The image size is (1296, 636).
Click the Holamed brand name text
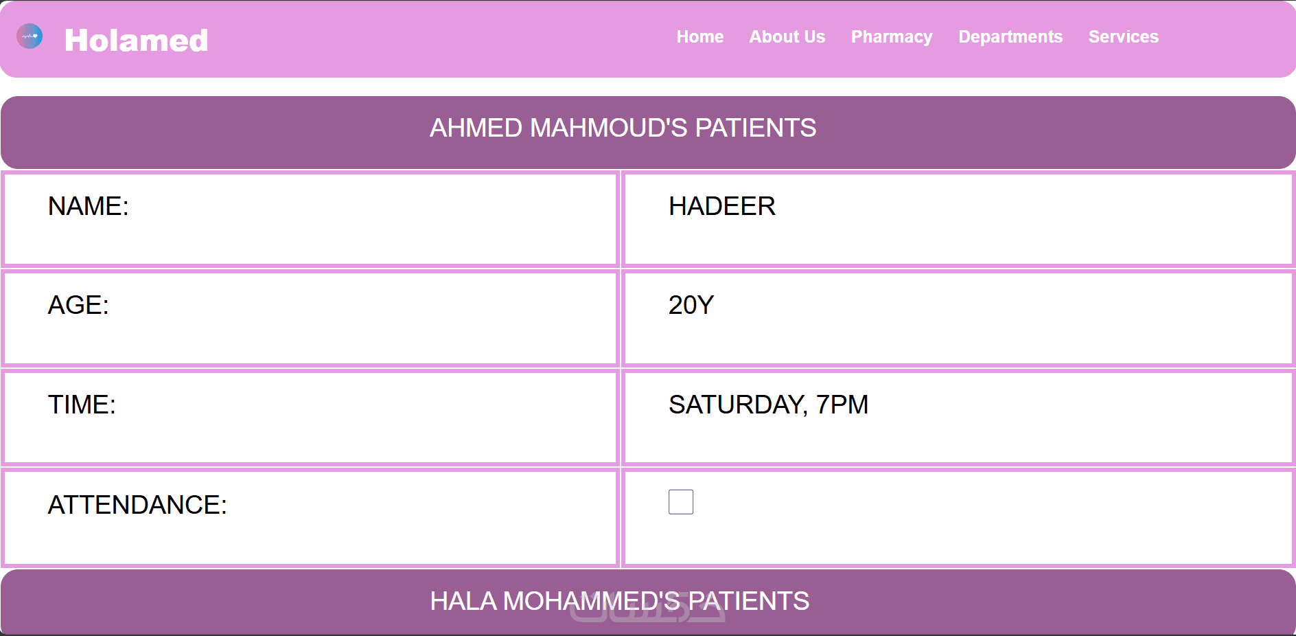coord(136,41)
